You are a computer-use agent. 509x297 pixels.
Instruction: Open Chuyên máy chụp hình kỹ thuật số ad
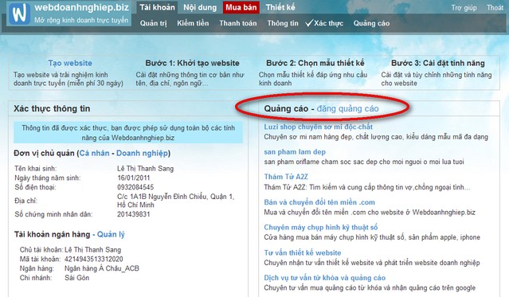click(321, 227)
